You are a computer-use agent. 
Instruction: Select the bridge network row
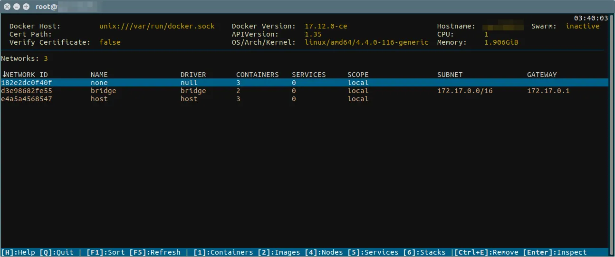(103, 91)
